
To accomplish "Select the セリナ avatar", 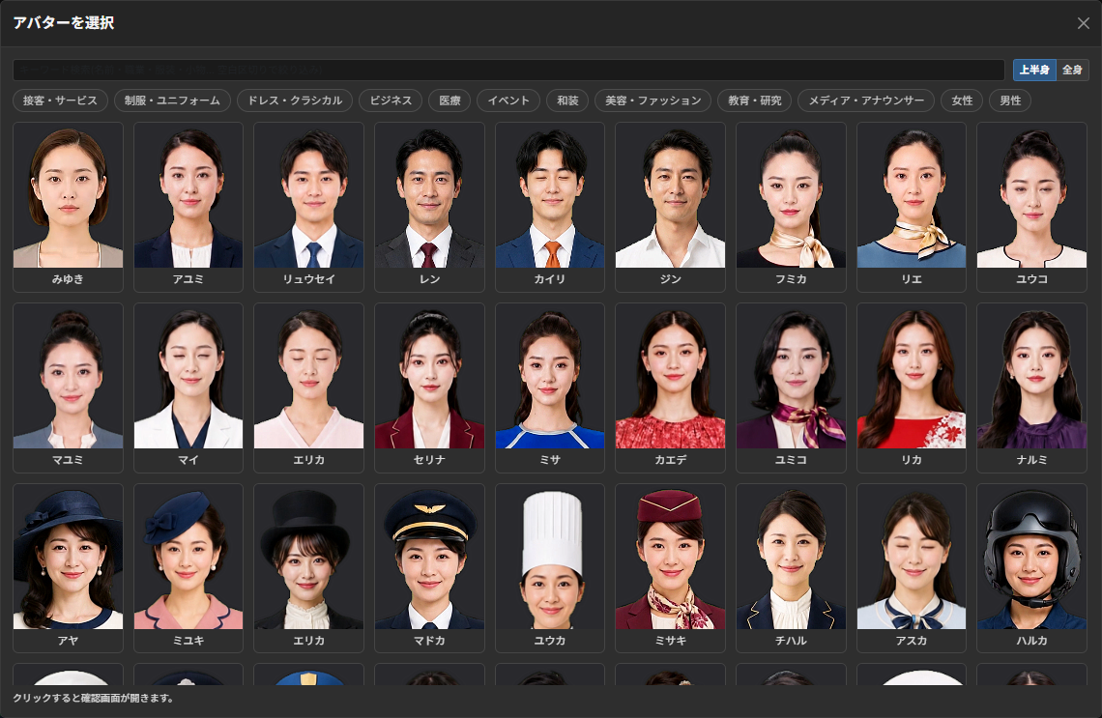I will (x=429, y=388).
